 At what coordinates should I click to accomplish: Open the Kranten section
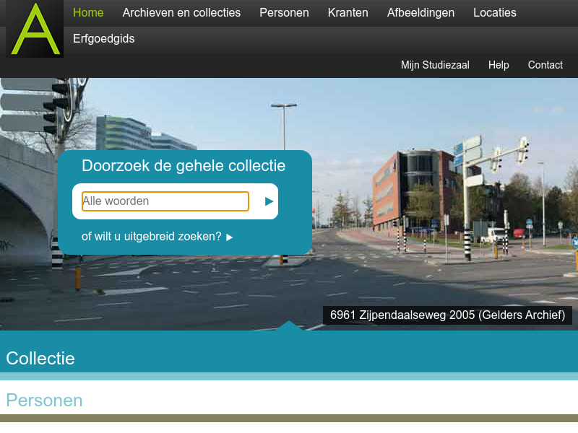pos(348,12)
